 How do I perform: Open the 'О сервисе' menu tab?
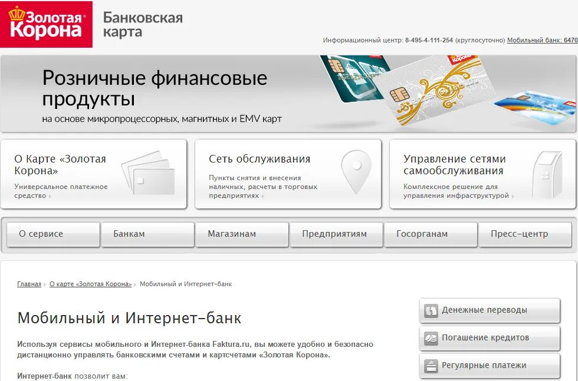tap(53, 234)
